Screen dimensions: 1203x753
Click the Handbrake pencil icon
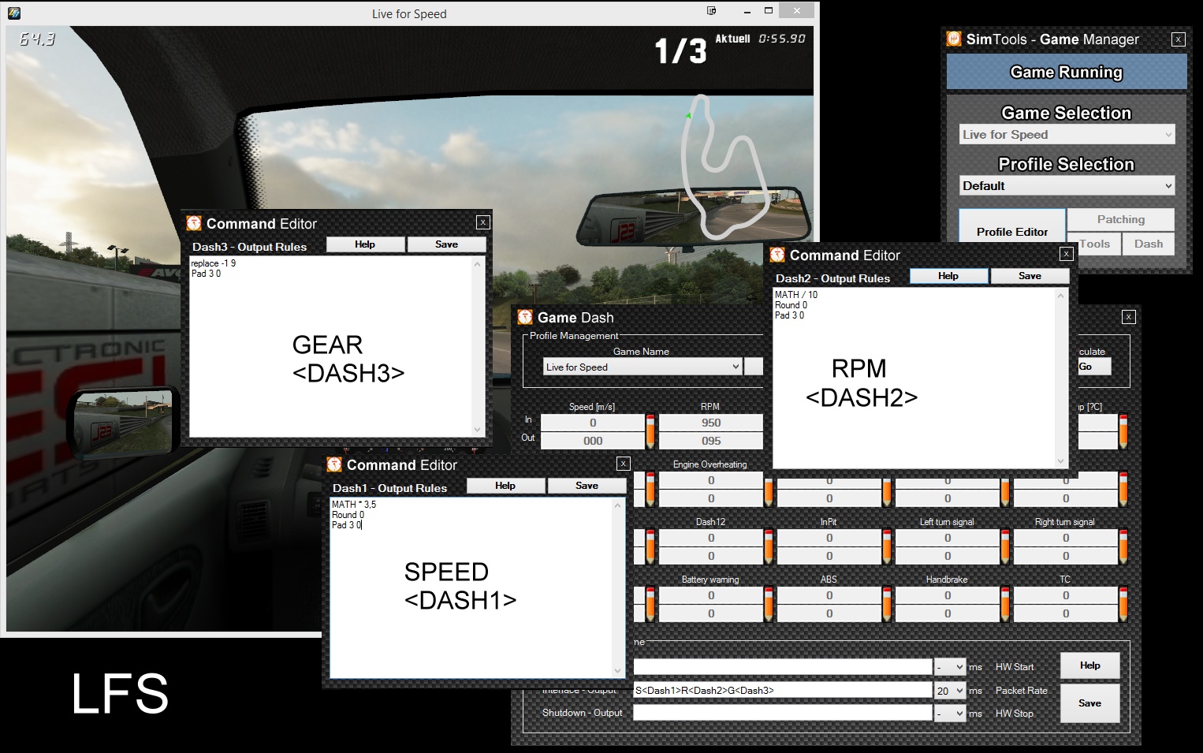1005,604
